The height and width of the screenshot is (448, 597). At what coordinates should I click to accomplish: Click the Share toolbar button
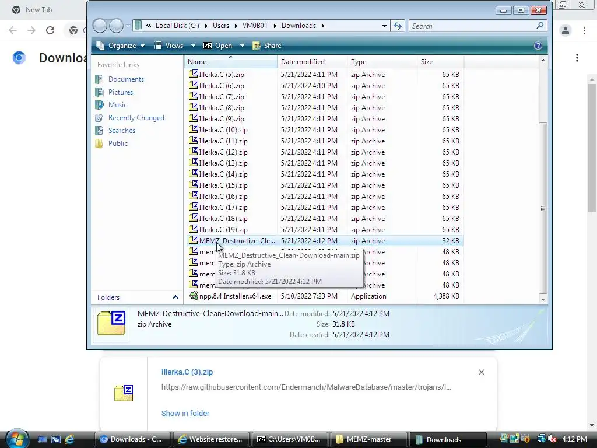tap(267, 45)
